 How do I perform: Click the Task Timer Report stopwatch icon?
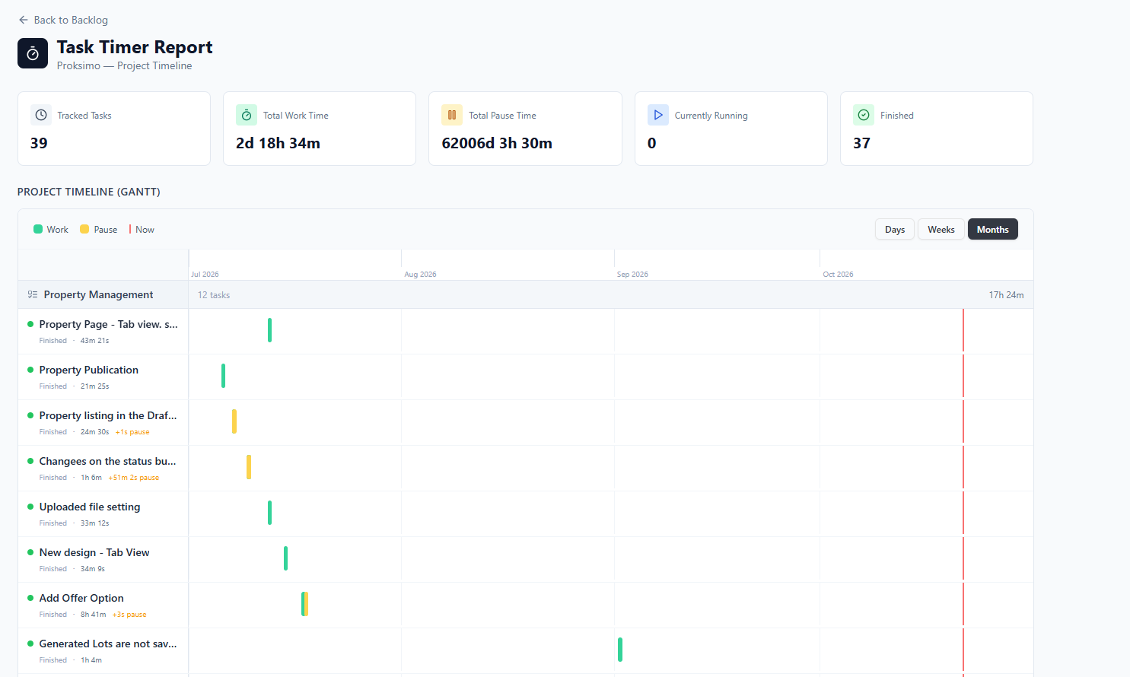pyautogui.click(x=33, y=54)
